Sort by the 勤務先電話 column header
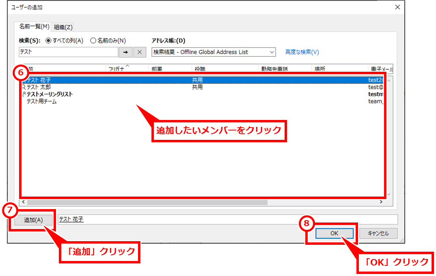This screenshot has height=276, width=436. pos(285,69)
